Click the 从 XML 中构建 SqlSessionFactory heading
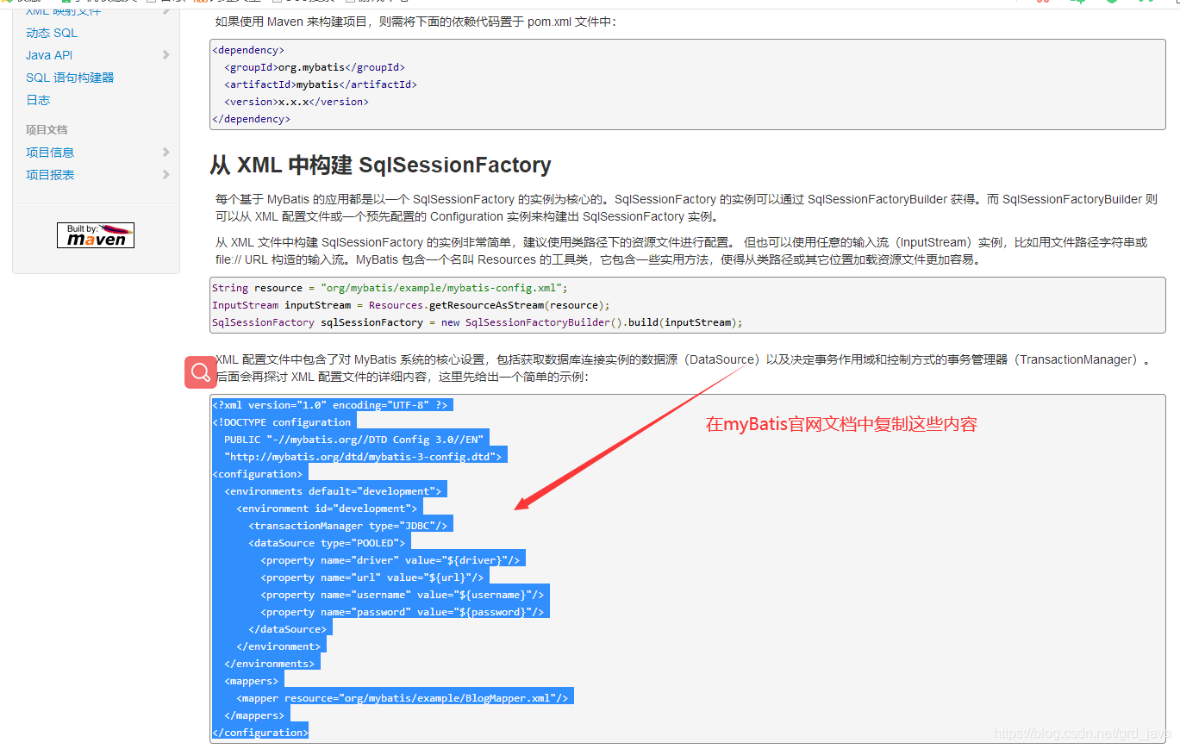This screenshot has height=749, width=1180. [380, 165]
